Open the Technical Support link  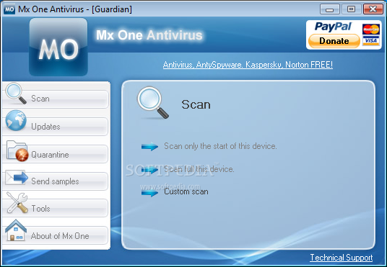coord(342,258)
